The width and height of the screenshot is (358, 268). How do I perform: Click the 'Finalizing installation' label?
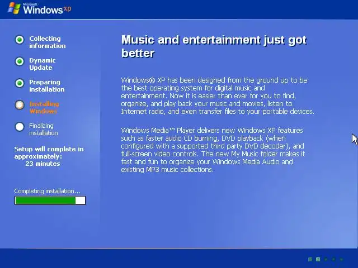(44, 129)
